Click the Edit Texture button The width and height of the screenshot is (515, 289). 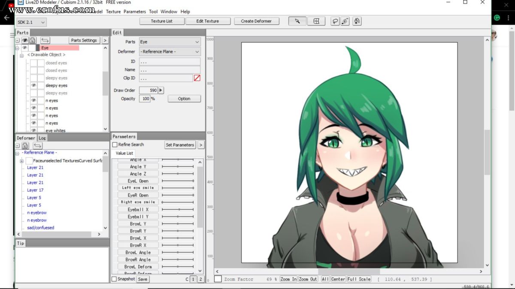pos(208,21)
